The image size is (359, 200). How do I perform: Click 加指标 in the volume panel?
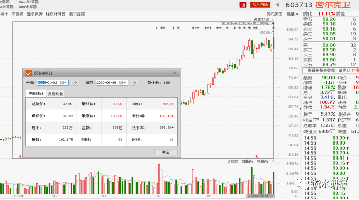click(248, 161)
